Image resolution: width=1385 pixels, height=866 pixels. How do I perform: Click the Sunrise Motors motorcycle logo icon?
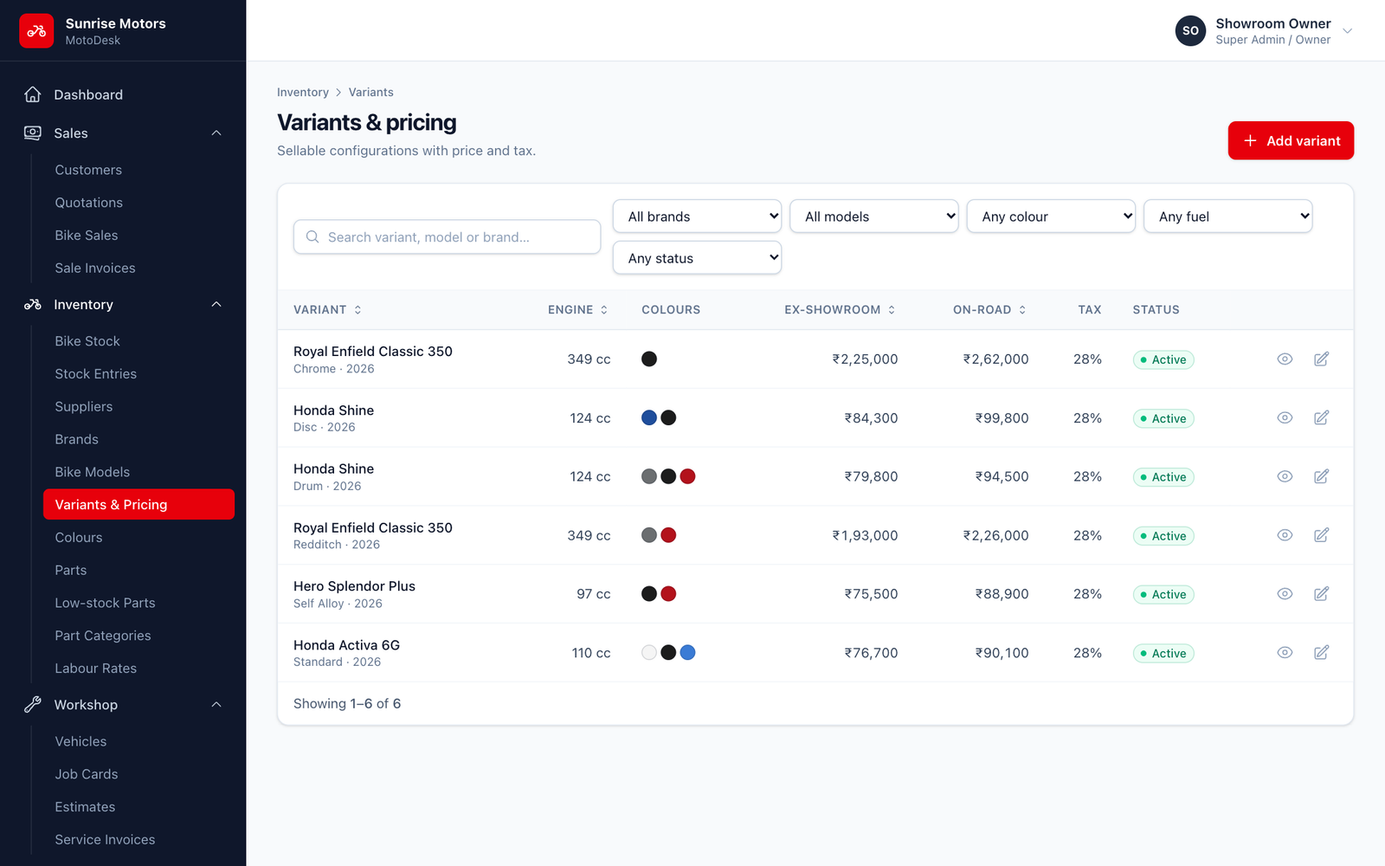point(36,31)
